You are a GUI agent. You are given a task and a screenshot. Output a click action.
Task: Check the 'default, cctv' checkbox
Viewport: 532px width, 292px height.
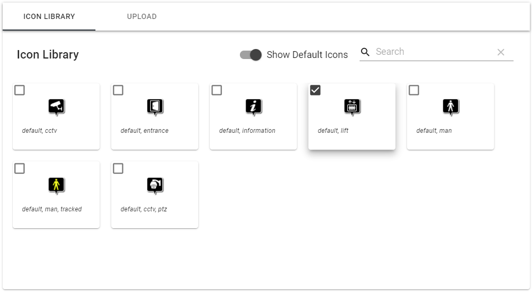coord(20,90)
